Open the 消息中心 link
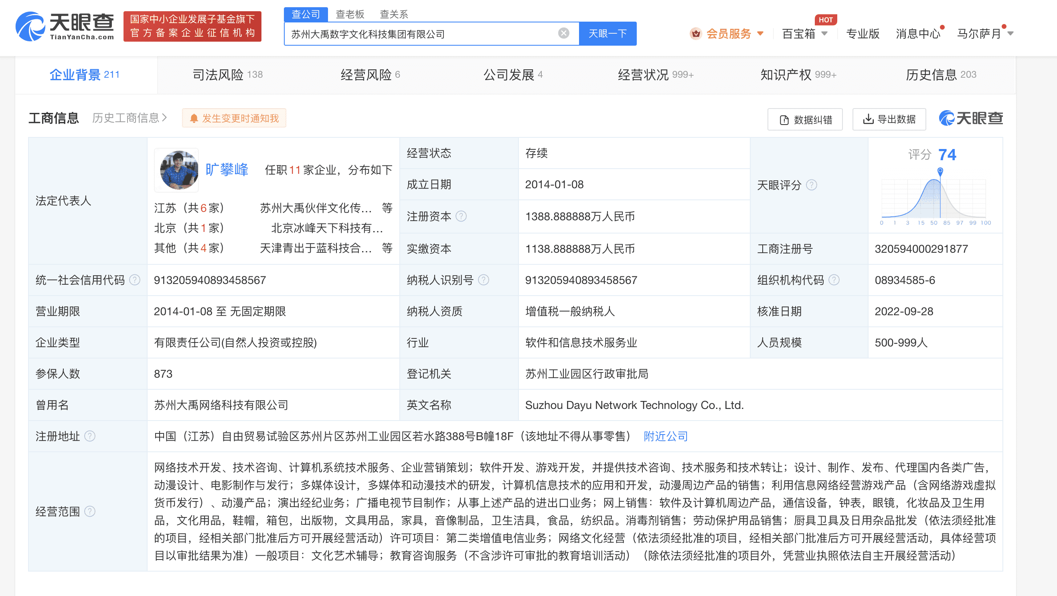This screenshot has height=596, width=1057. [x=918, y=34]
